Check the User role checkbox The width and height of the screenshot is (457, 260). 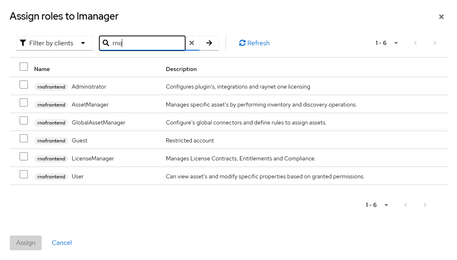(24, 174)
